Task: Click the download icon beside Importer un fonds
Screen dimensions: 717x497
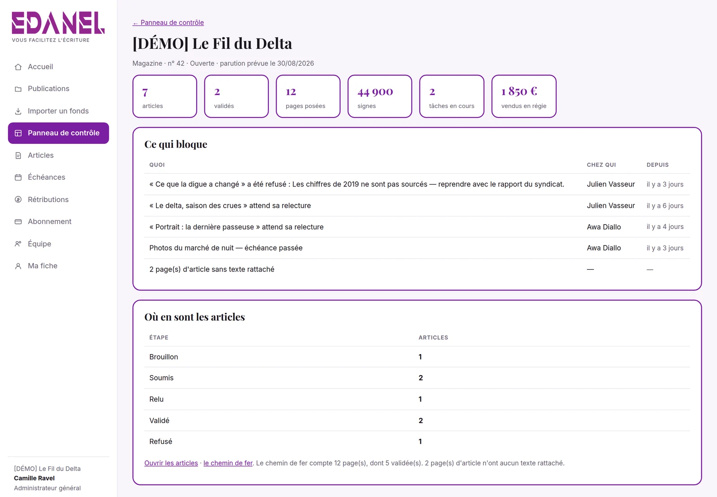Action: point(18,111)
